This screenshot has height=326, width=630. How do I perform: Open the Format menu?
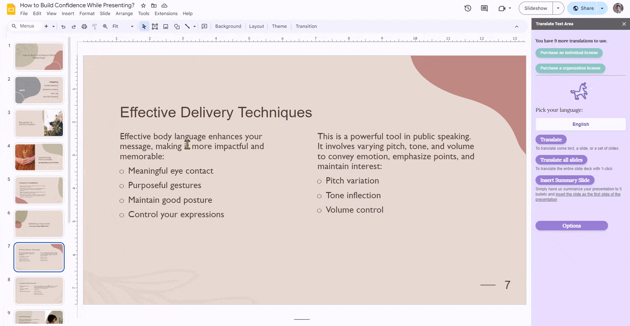click(87, 13)
